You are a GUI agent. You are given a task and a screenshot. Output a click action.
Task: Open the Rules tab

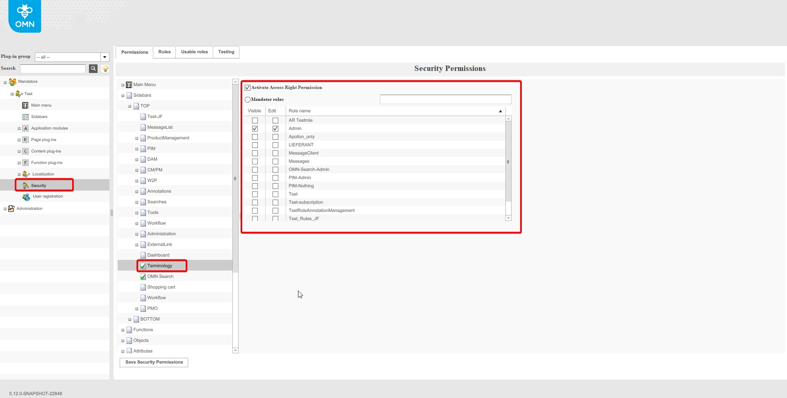[164, 52]
